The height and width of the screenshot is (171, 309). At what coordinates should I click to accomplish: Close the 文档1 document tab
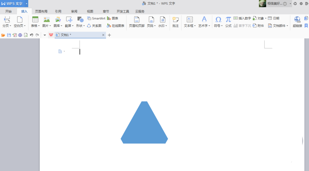(103, 35)
